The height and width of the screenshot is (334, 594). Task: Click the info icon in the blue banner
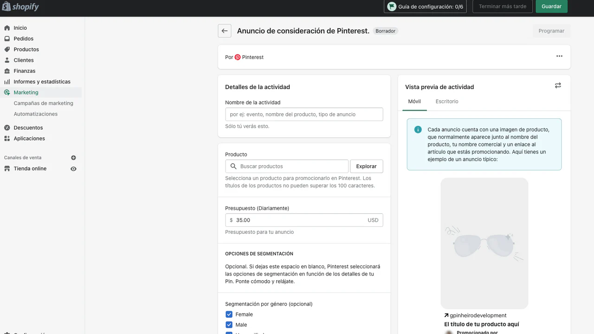pyautogui.click(x=418, y=129)
